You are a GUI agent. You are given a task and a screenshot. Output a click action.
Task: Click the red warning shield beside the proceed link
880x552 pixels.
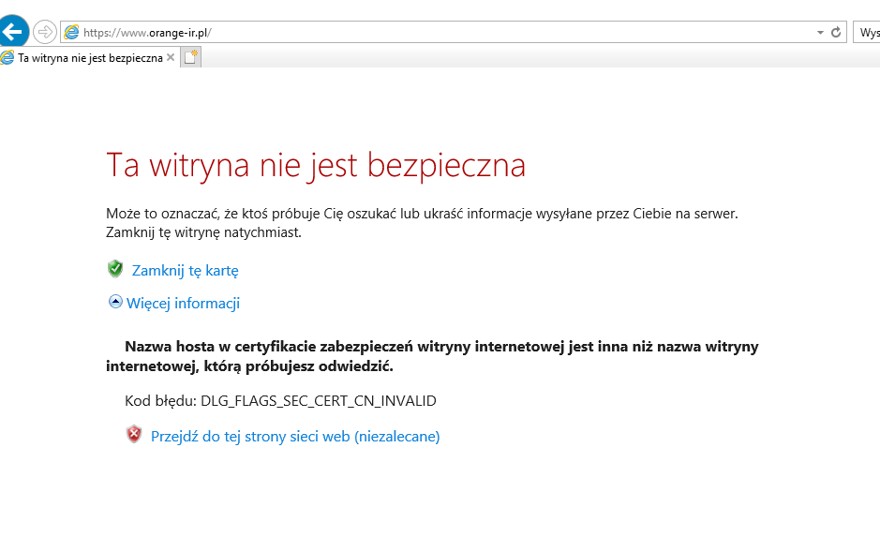click(134, 435)
